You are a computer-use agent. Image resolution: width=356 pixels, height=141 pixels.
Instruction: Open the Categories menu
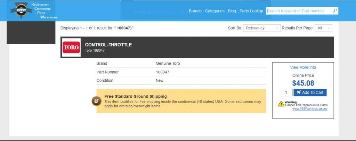point(215,11)
